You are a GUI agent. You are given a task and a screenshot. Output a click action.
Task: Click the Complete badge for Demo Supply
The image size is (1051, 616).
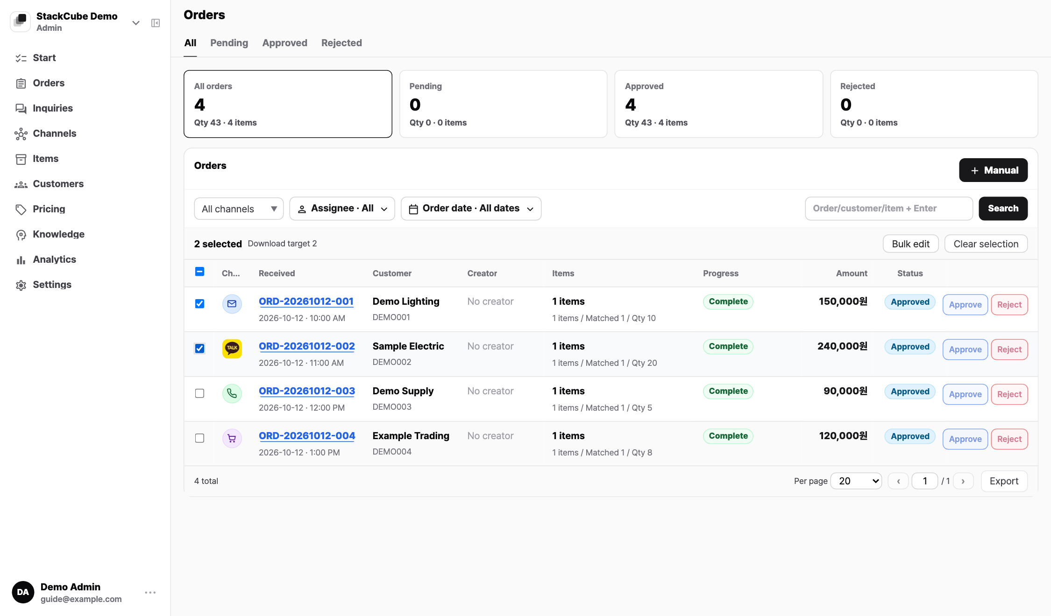pyautogui.click(x=728, y=391)
